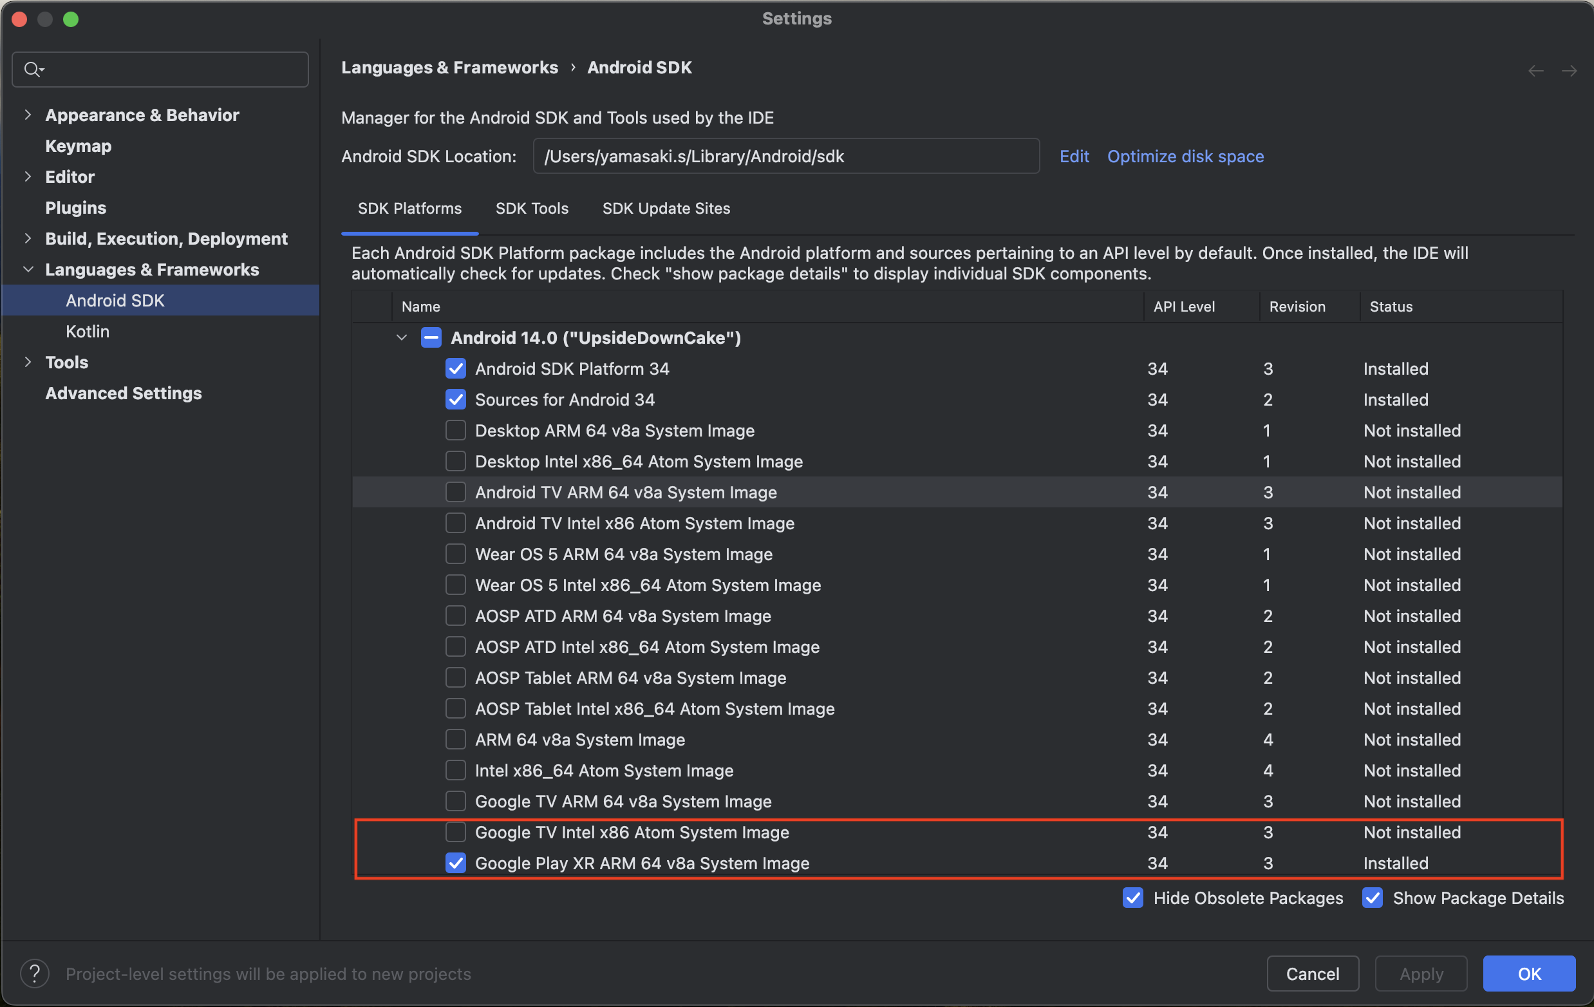The width and height of the screenshot is (1594, 1007).
Task: Open help via the question mark icon
Action: point(34,974)
